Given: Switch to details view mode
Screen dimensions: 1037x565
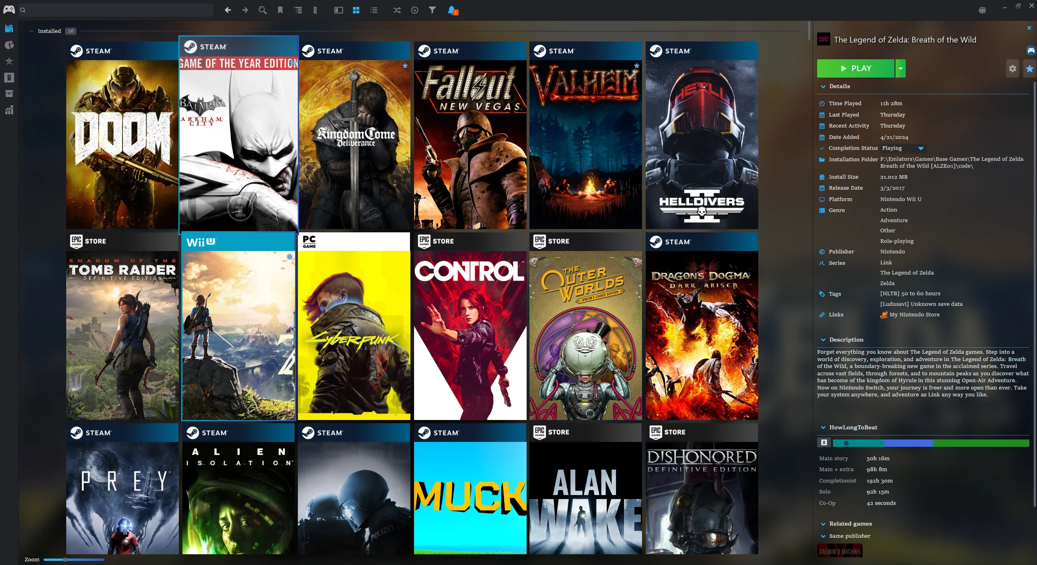Looking at the screenshot, I should point(338,10).
